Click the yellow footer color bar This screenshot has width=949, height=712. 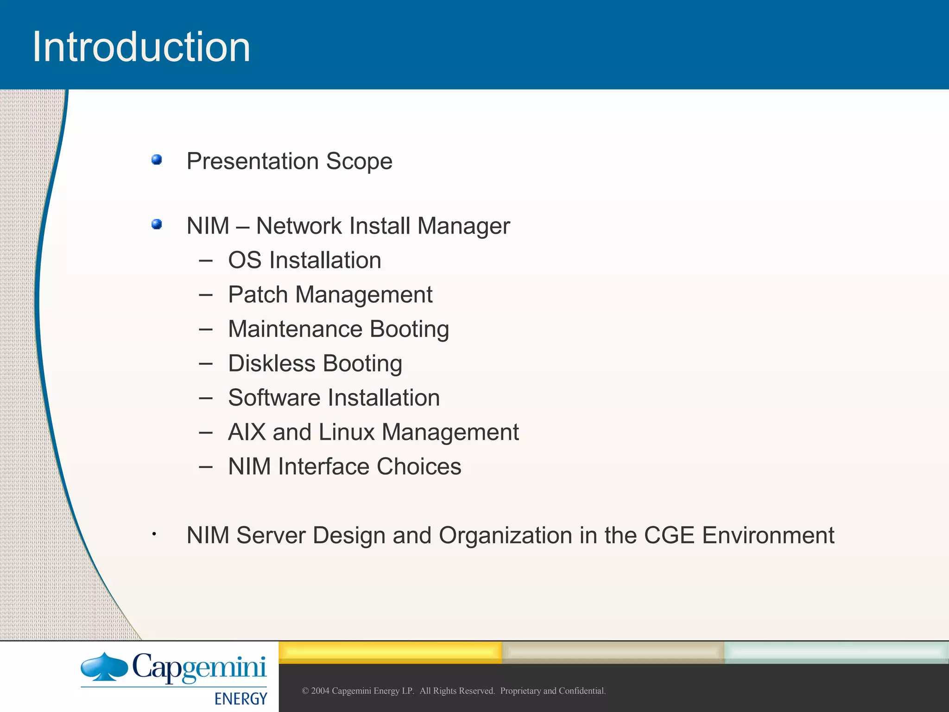(x=390, y=652)
